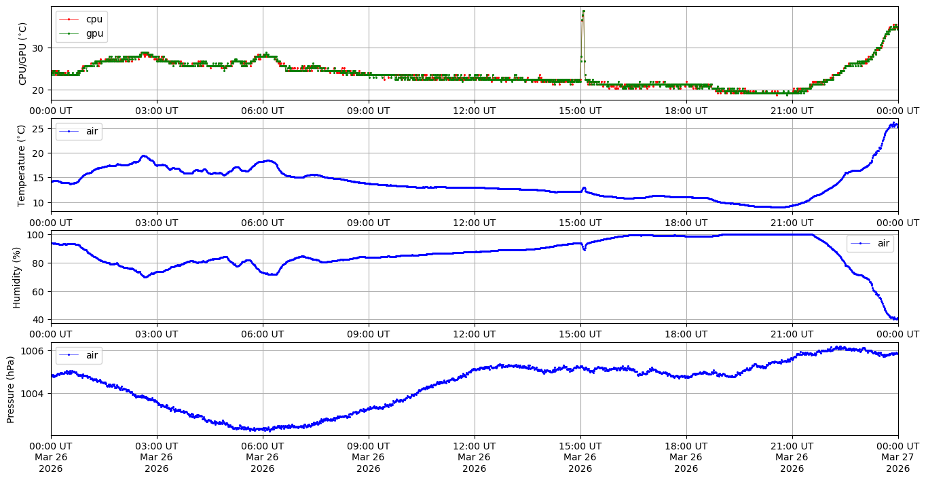Click the CPU/GPU (°C) y-axis label
Image resolution: width=926 pixels, height=480 pixels.
pos(22,54)
